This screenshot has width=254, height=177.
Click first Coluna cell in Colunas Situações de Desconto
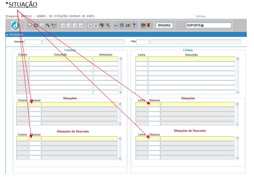pos(22,139)
